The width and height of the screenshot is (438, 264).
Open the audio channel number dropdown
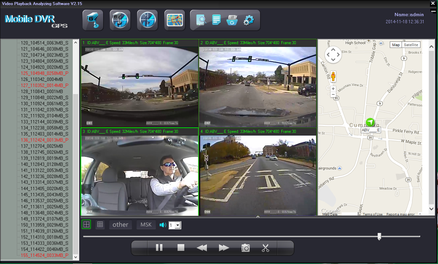(178, 225)
